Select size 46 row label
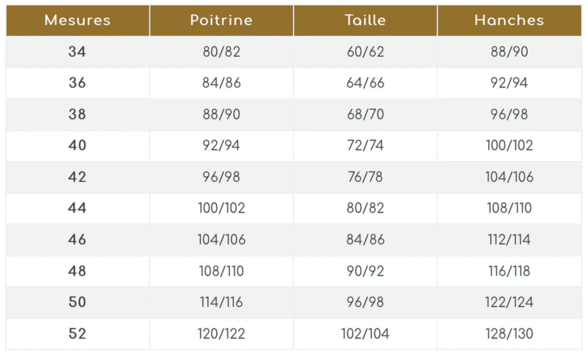Image resolution: width=588 pixels, height=357 pixels. point(77,239)
